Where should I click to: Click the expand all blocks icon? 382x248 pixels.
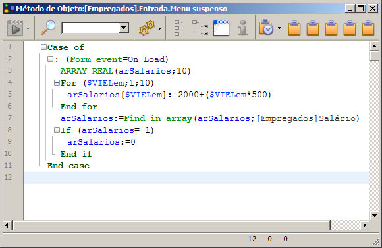[x=178, y=28]
